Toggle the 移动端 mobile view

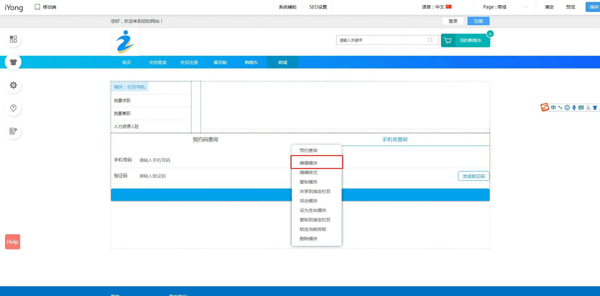point(45,7)
